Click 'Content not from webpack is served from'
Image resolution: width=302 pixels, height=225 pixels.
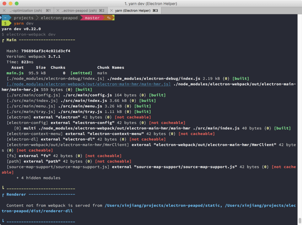pyautogui.click(x=54, y=205)
